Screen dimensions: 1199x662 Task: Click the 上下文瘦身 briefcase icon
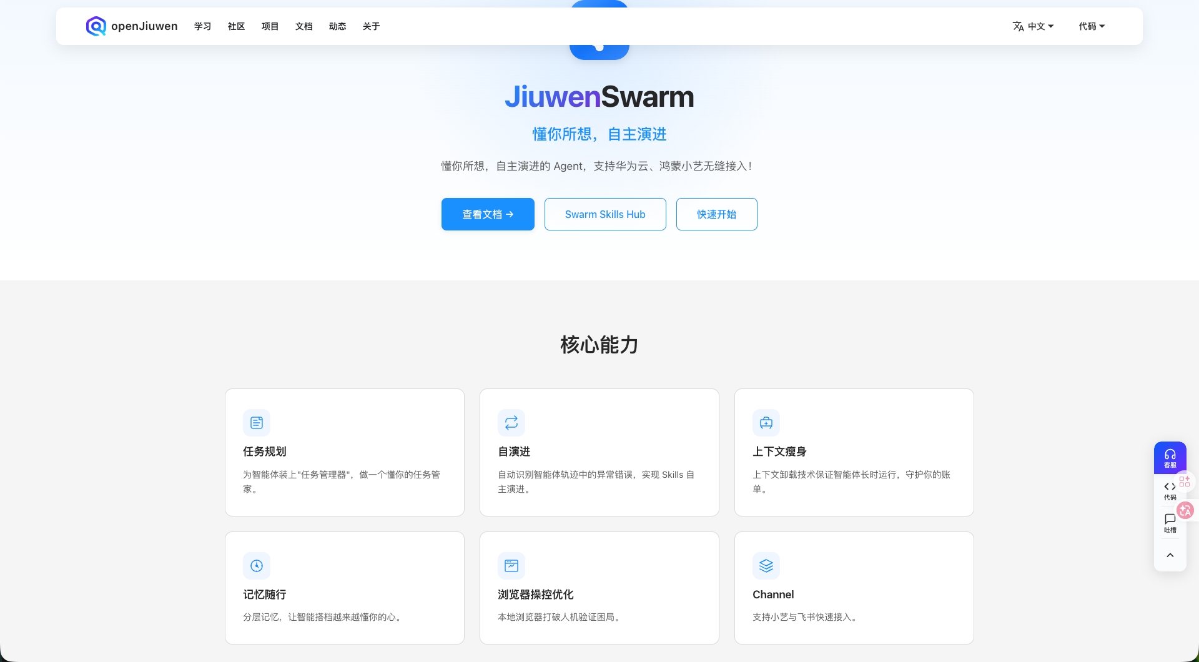[766, 423]
